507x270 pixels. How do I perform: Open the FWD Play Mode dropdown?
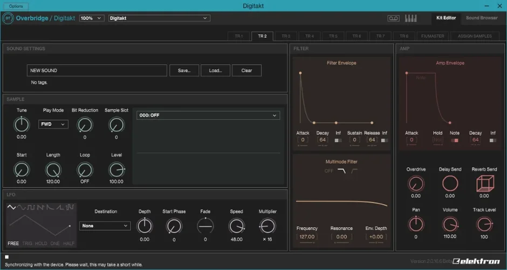coord(53,124)
